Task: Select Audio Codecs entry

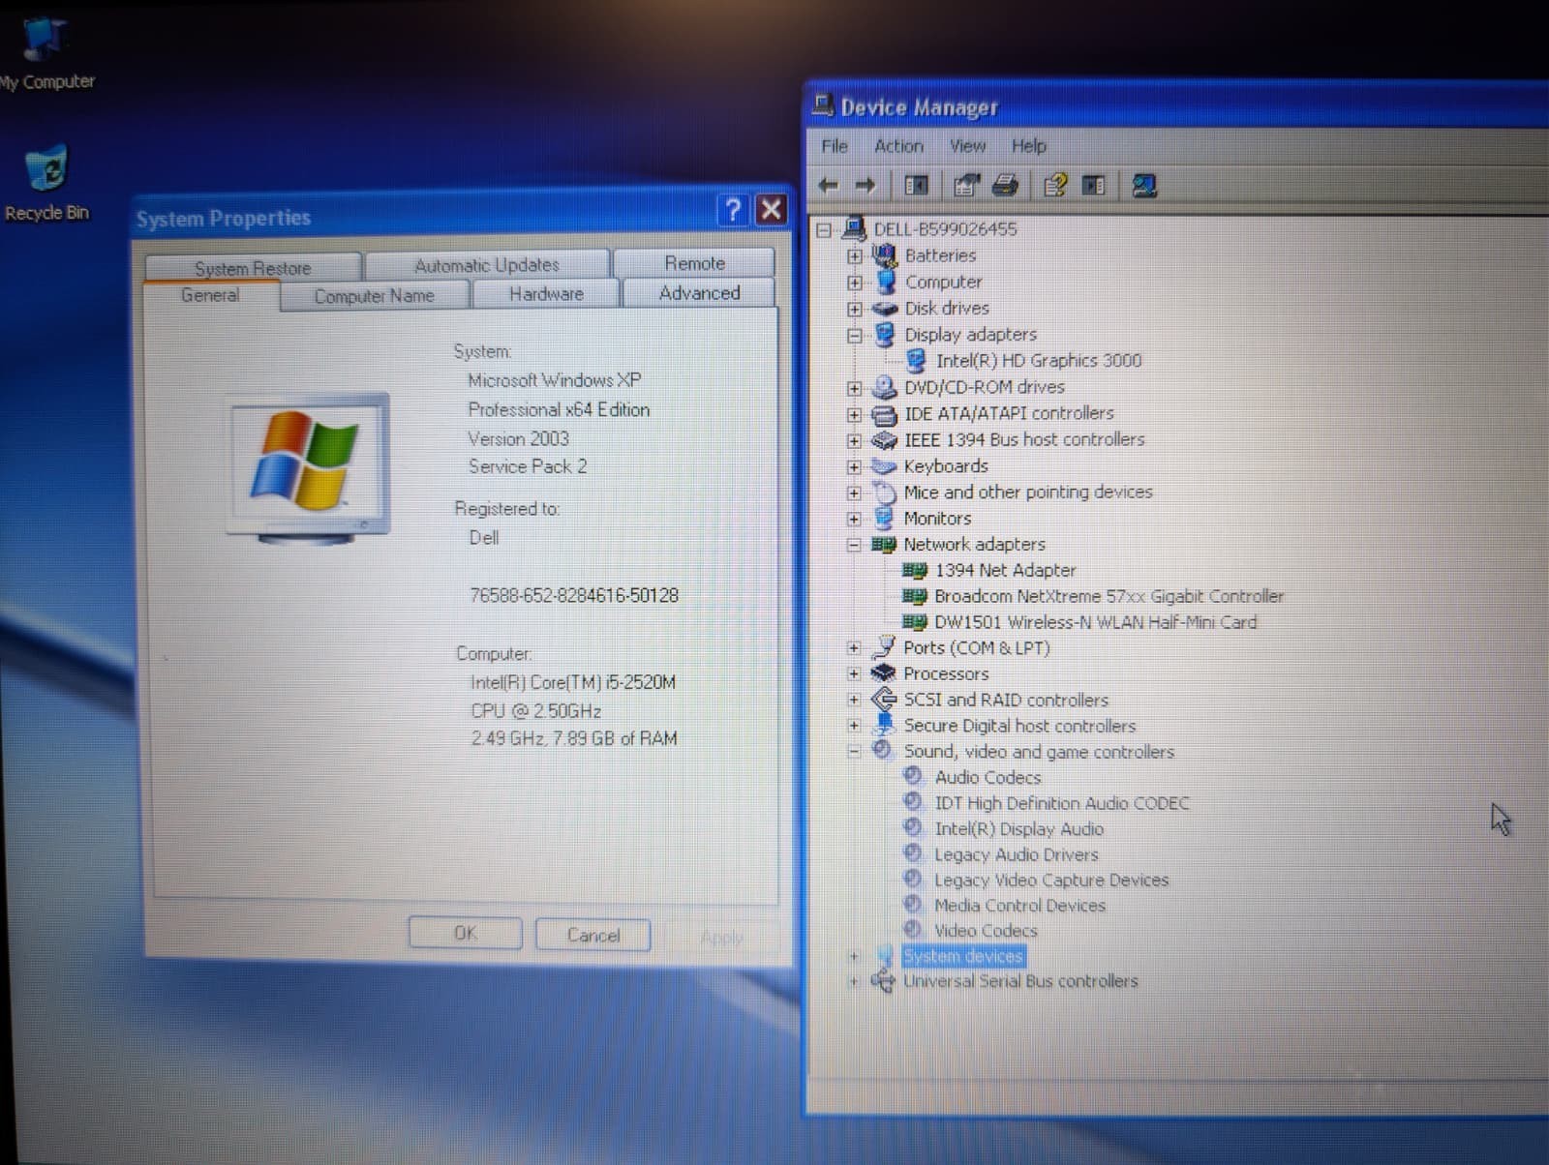Action: pyautogui.click(x=987, y=777)
